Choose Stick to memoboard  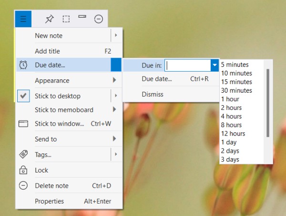point(69,110)
